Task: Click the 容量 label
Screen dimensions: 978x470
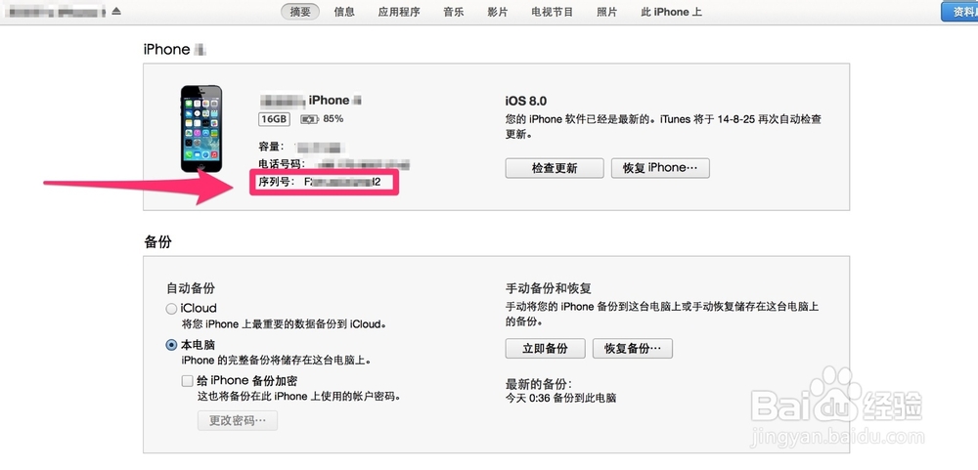Action: click(271, 148)
